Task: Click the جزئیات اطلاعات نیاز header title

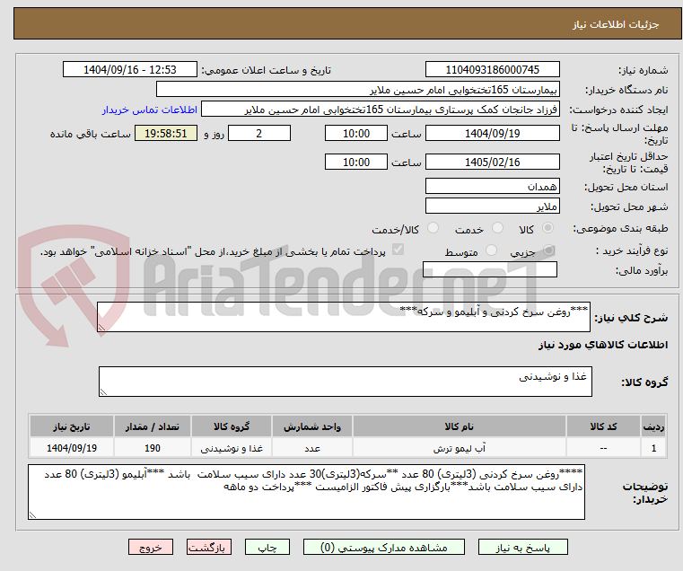Action: tap(616, 24)
